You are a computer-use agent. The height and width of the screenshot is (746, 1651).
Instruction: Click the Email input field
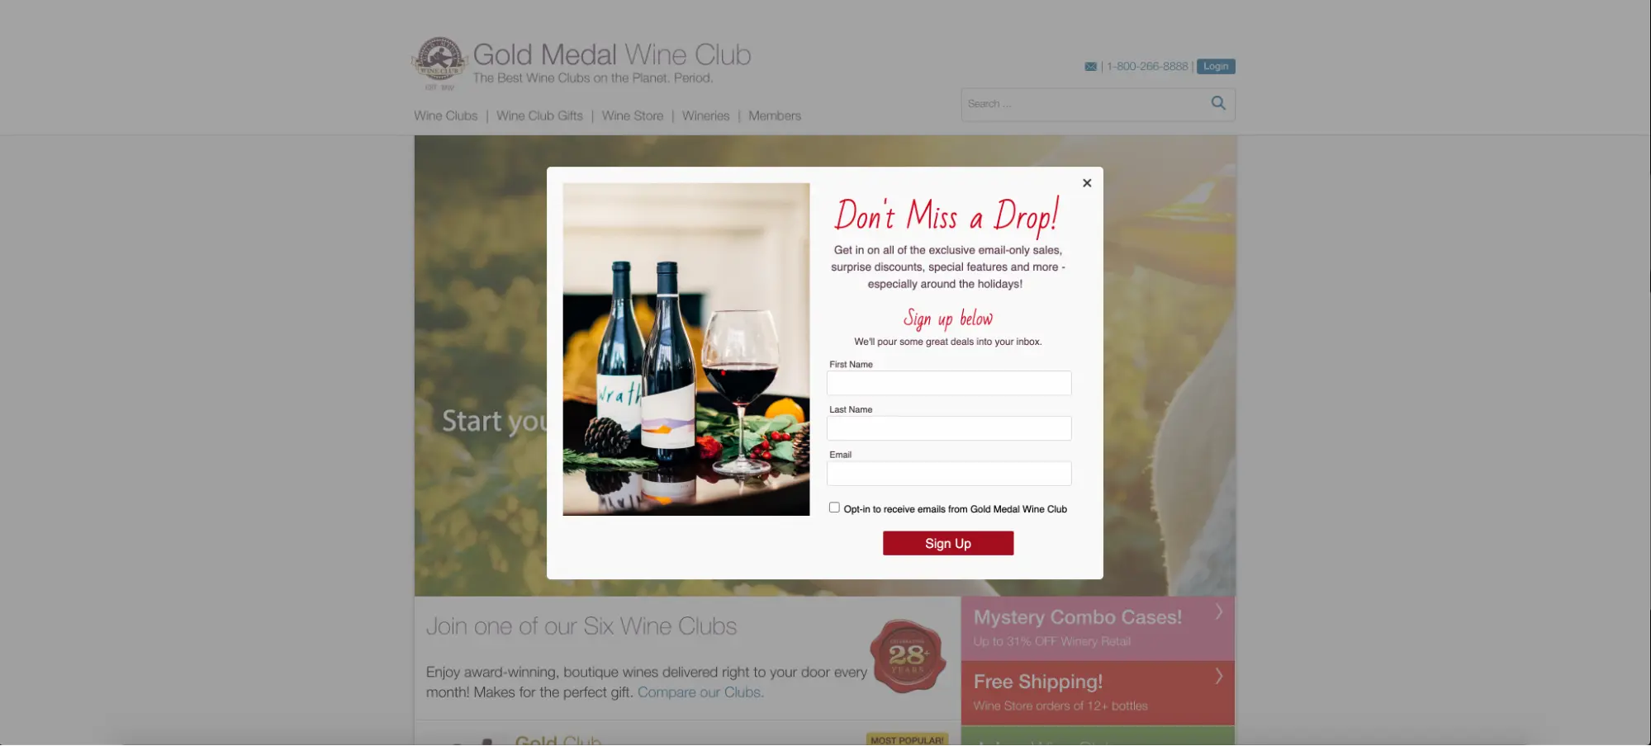click(x=949, y=474)
